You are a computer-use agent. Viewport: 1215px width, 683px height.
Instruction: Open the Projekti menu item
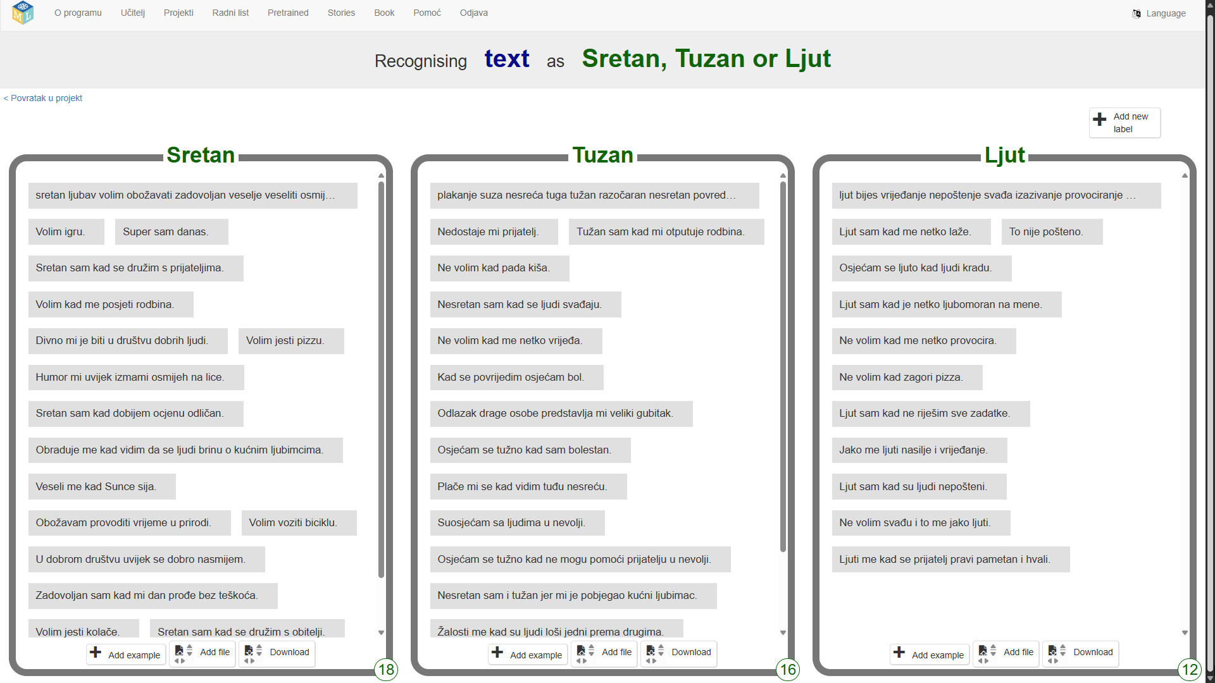pyautogui.click(x=178, y=13)
